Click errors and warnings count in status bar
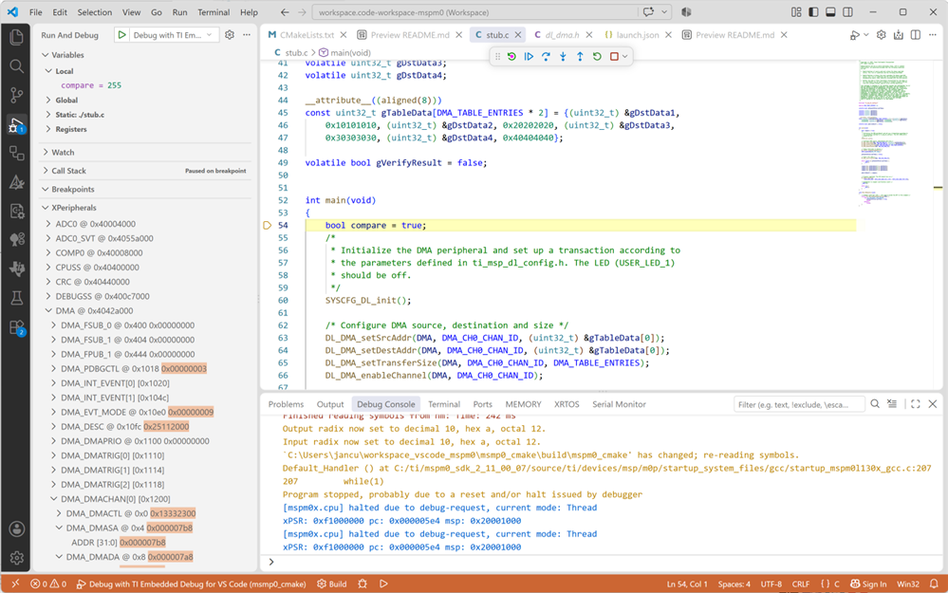 (x=48, y=584)
